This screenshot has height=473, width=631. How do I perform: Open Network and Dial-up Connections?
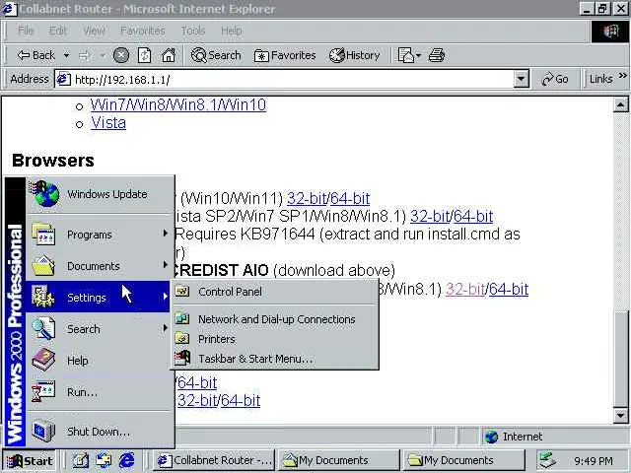275,319
